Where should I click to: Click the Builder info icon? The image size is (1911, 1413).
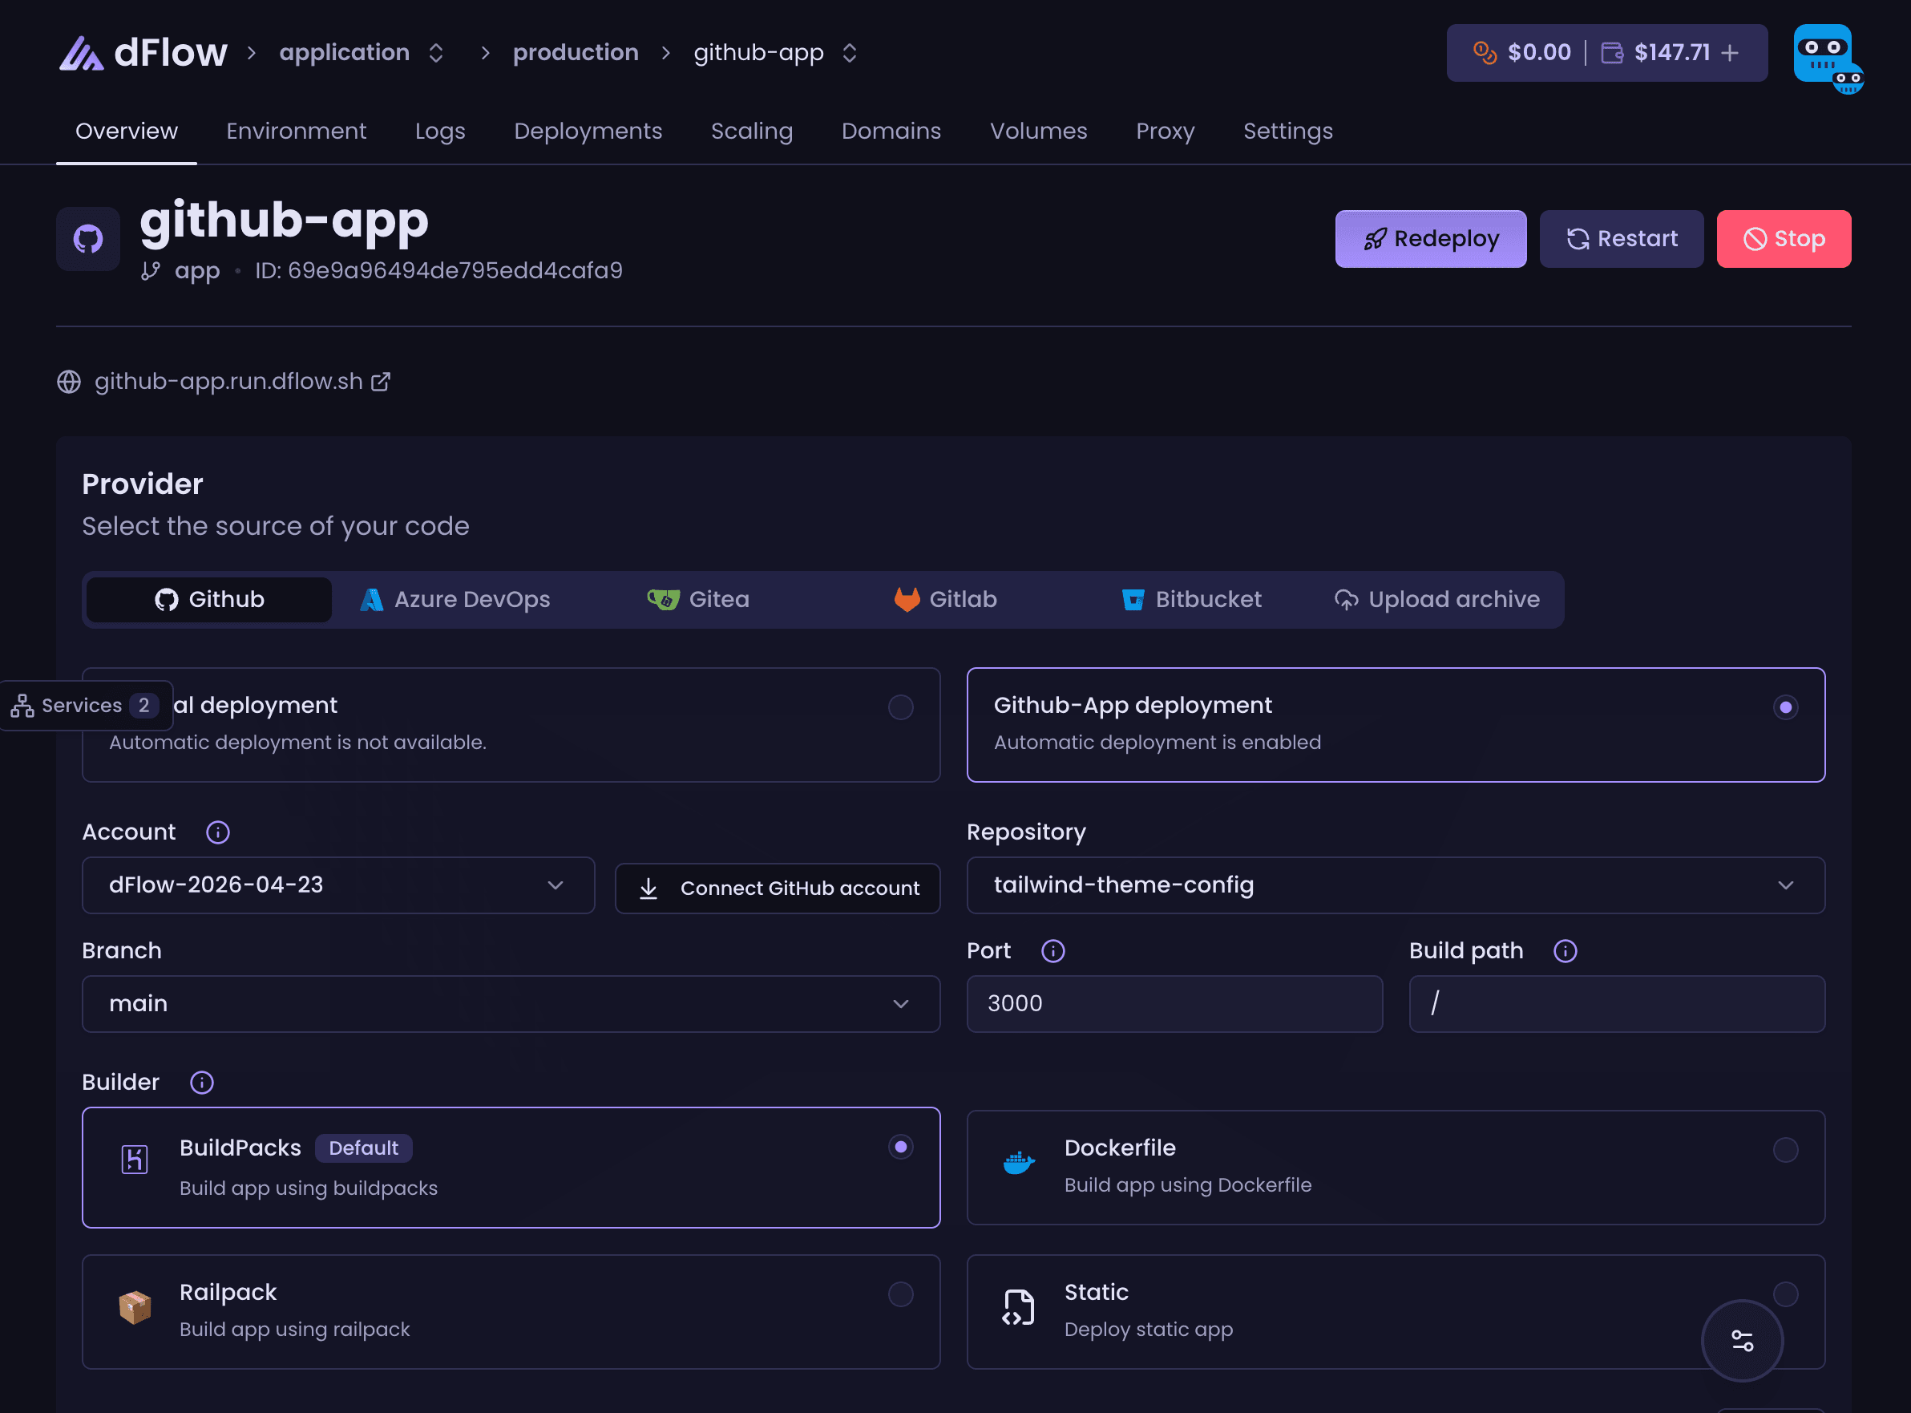[x=202, y=1083]
